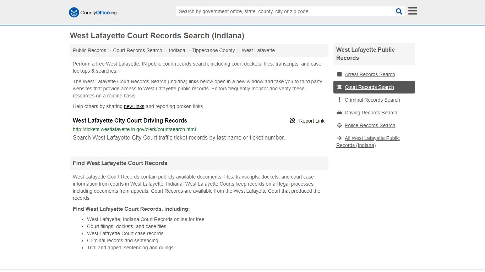Select Criminal Records Search in sidebar

point(372,100)
